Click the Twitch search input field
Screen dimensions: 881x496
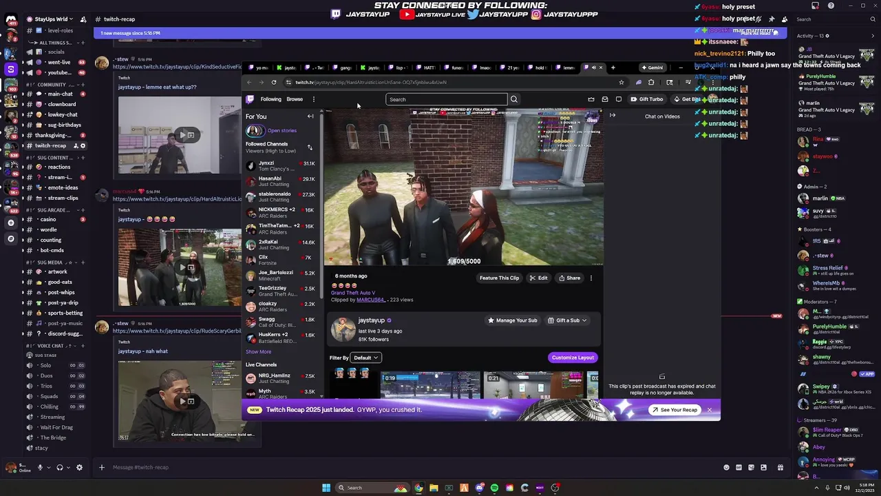446,99
